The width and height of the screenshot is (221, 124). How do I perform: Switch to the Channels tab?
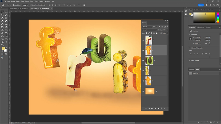pyautogui.click(x=192, y=69)
